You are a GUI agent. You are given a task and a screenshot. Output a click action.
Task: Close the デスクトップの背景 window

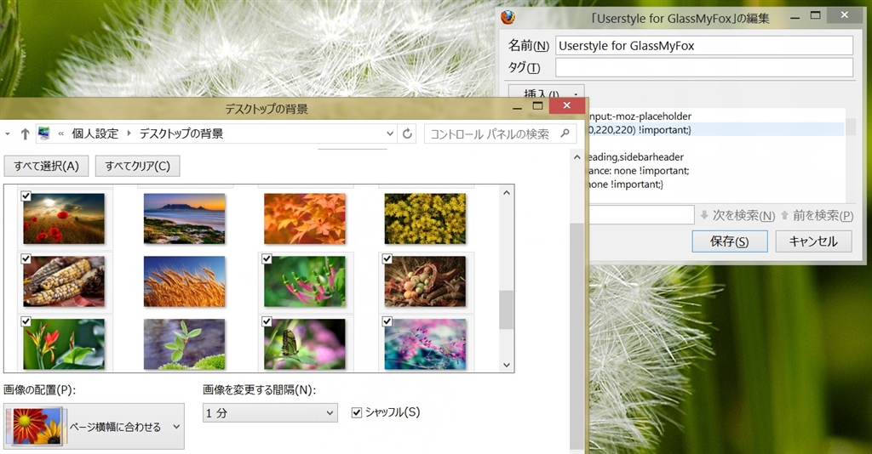pos(566,105)
